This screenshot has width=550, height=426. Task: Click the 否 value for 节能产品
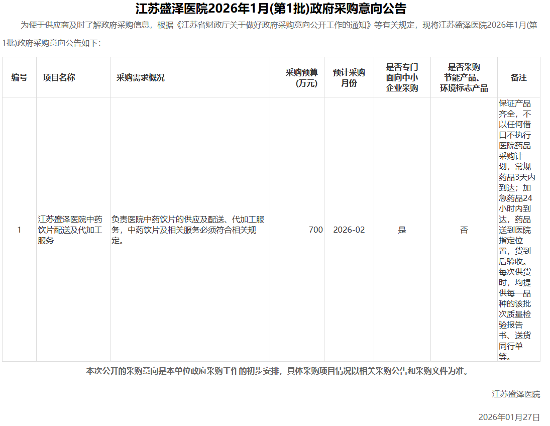click(464, 230)
